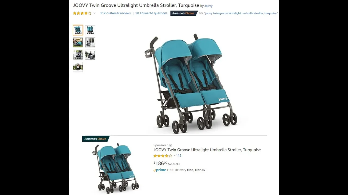The height and width of the screenshot is (195, 348).
Task: Click the Prime logo icon
Action: click(160, 170)
